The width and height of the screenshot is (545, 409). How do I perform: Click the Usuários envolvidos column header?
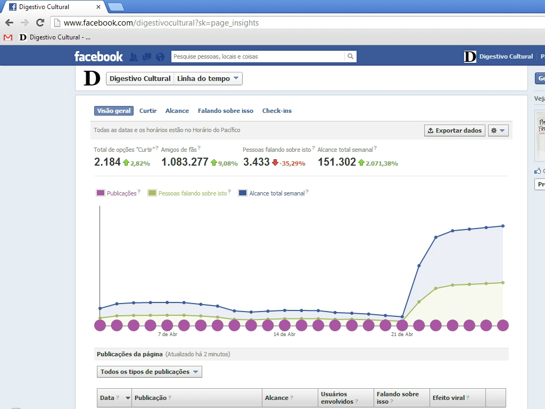click(x=346, y=398)
